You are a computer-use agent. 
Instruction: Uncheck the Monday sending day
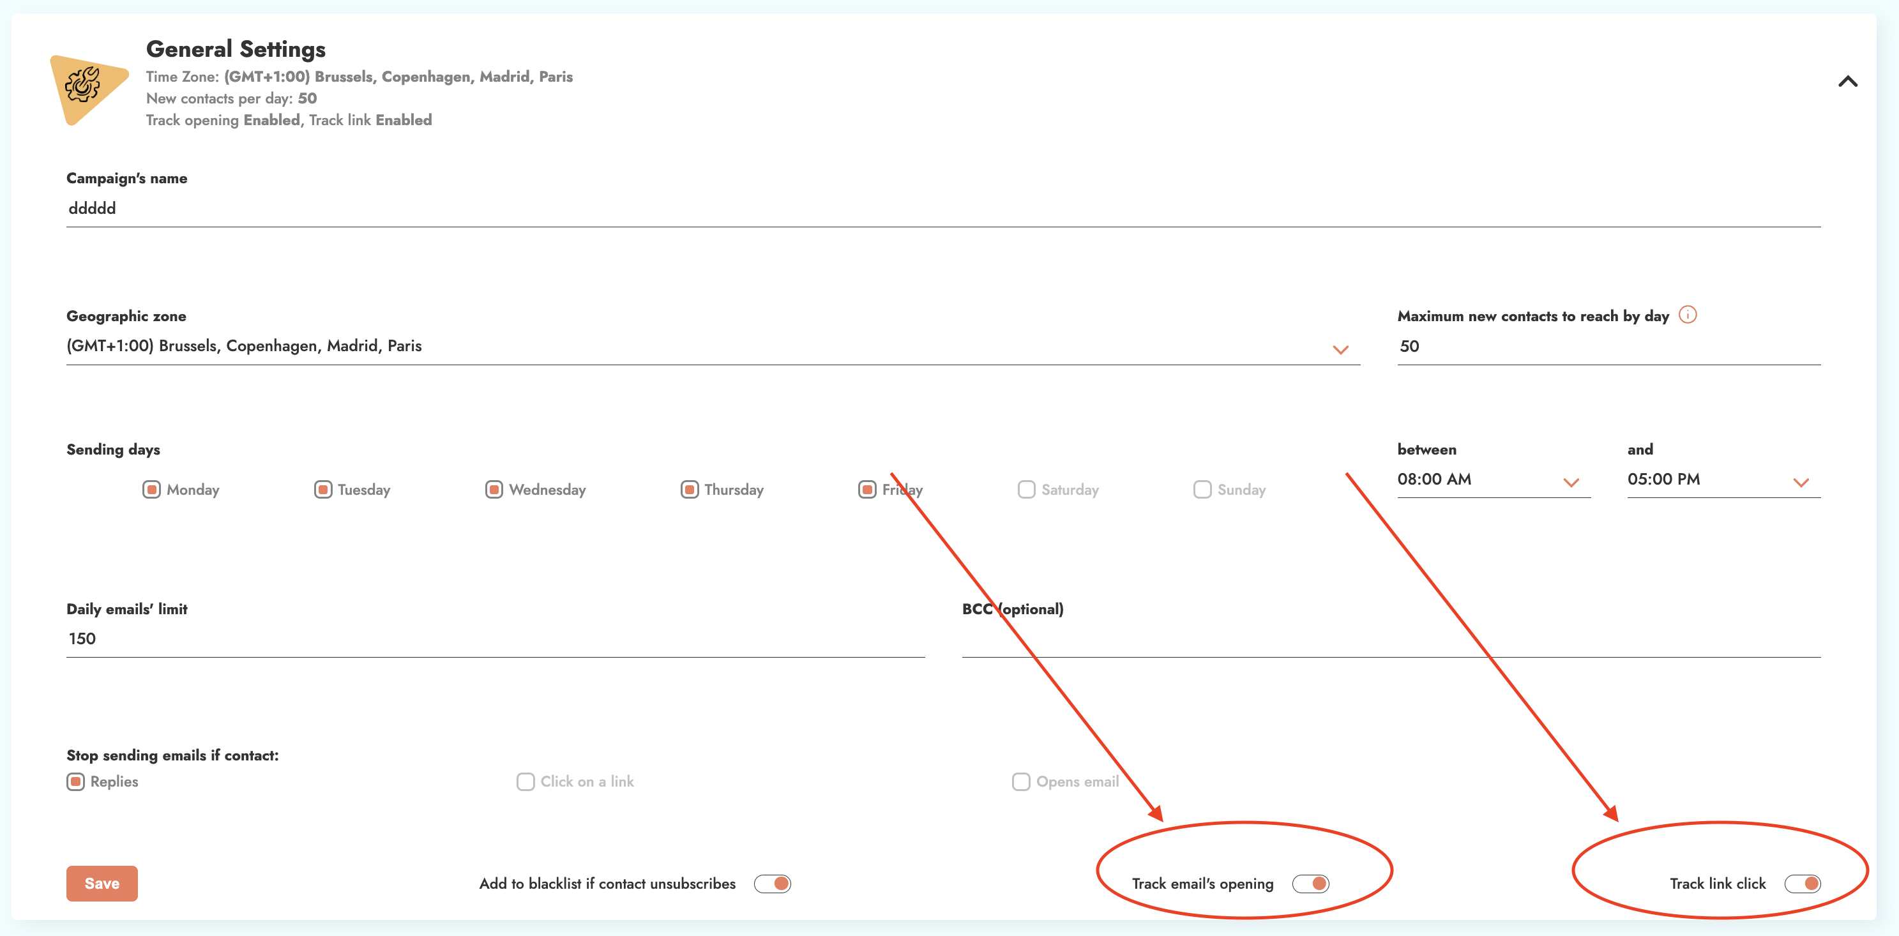(x=151, y=489)
